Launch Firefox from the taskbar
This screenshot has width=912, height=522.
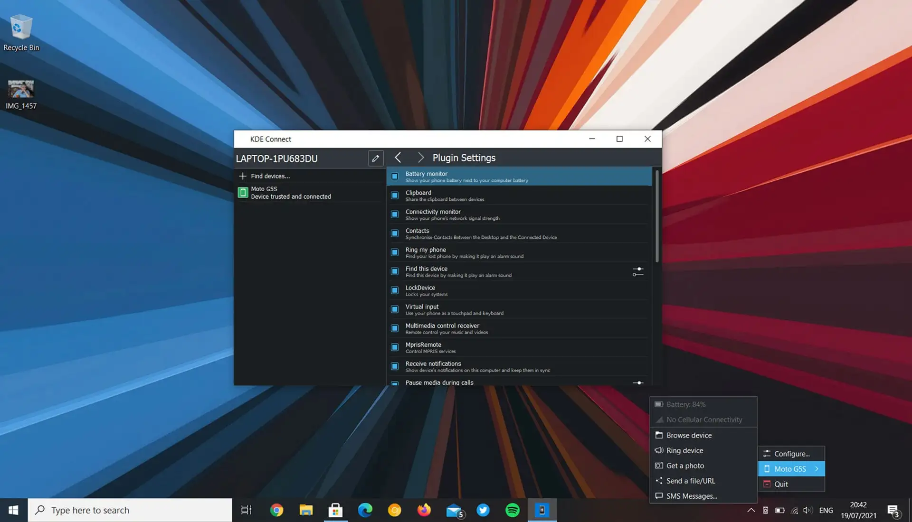[424, 510]
